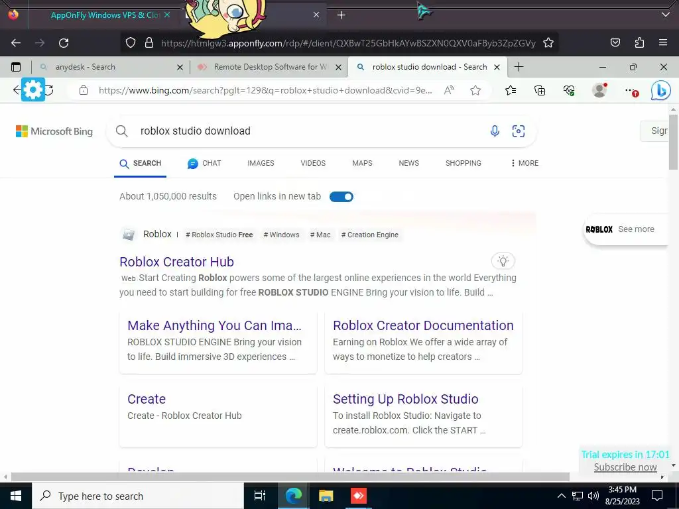Expand the Firefox list all tabs chevron
This screenshot has width=679, height=509.
(x=666, y=15)
